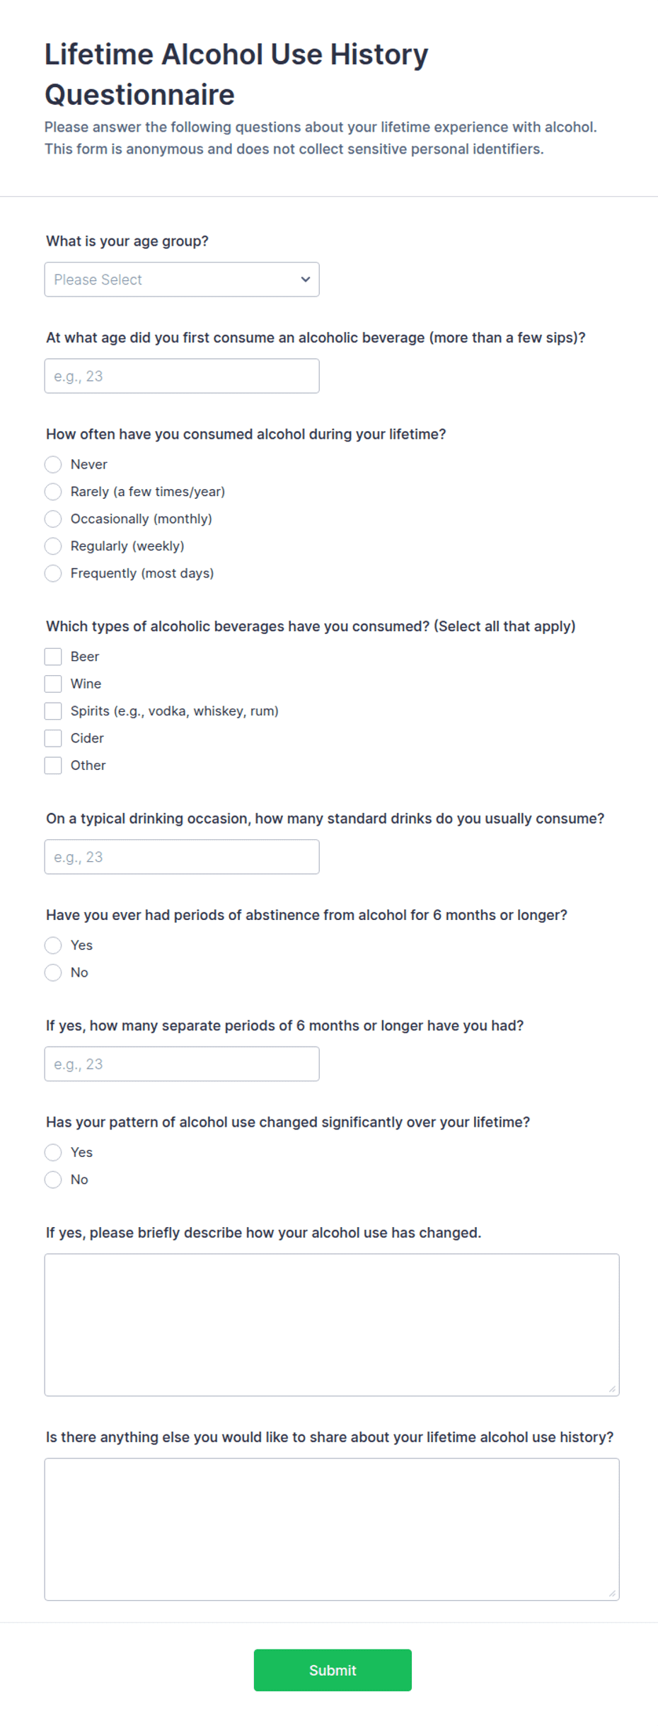
Task: Check the Cider option
Action: 53,738
